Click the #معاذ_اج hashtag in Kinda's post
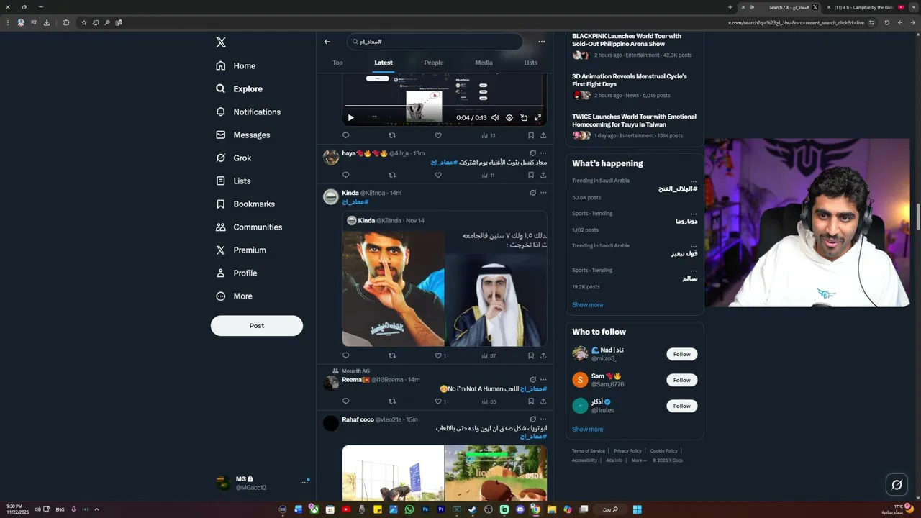This screenshot has height=518, width=921. click(x=355, y=202)
